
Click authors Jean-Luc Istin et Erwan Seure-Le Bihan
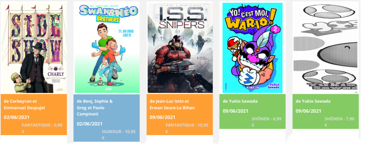[x=172, y=105]
